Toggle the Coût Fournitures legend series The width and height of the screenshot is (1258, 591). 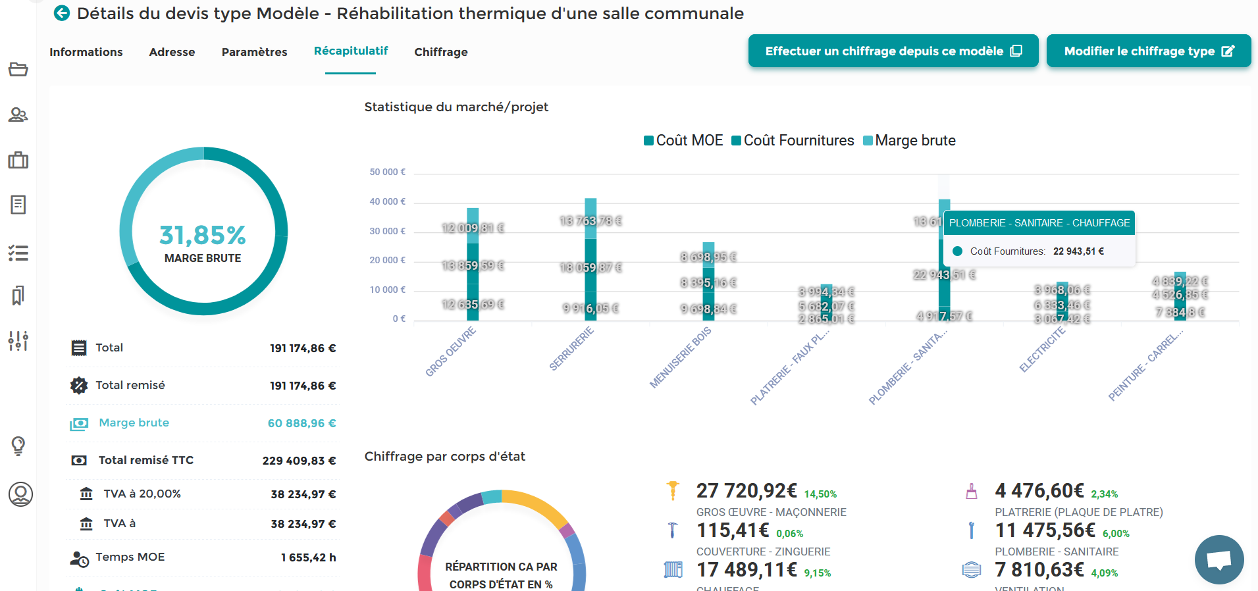(793, 140)
